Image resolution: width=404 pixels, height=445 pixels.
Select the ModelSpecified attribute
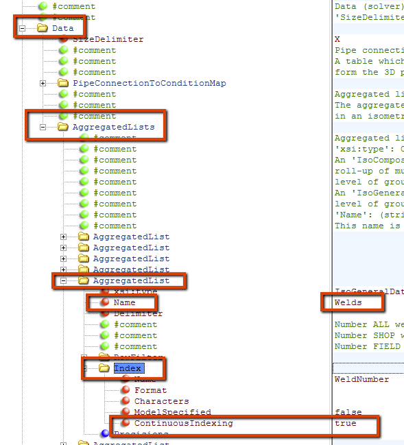pos(173,412)
